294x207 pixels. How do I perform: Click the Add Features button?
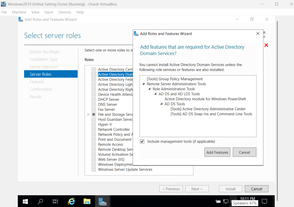(x=217, y=152)
